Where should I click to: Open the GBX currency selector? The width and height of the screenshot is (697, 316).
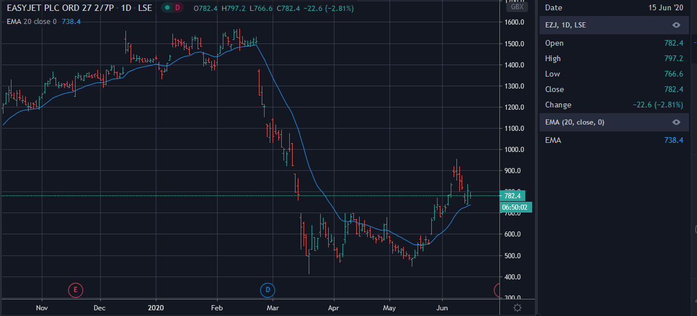coord(517,7)
